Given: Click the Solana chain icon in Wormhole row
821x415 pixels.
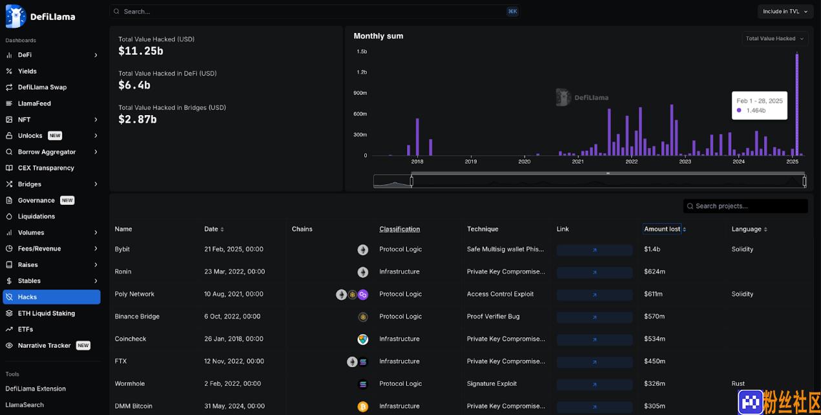Looking at the screenshot, I should tap(363, 384).
